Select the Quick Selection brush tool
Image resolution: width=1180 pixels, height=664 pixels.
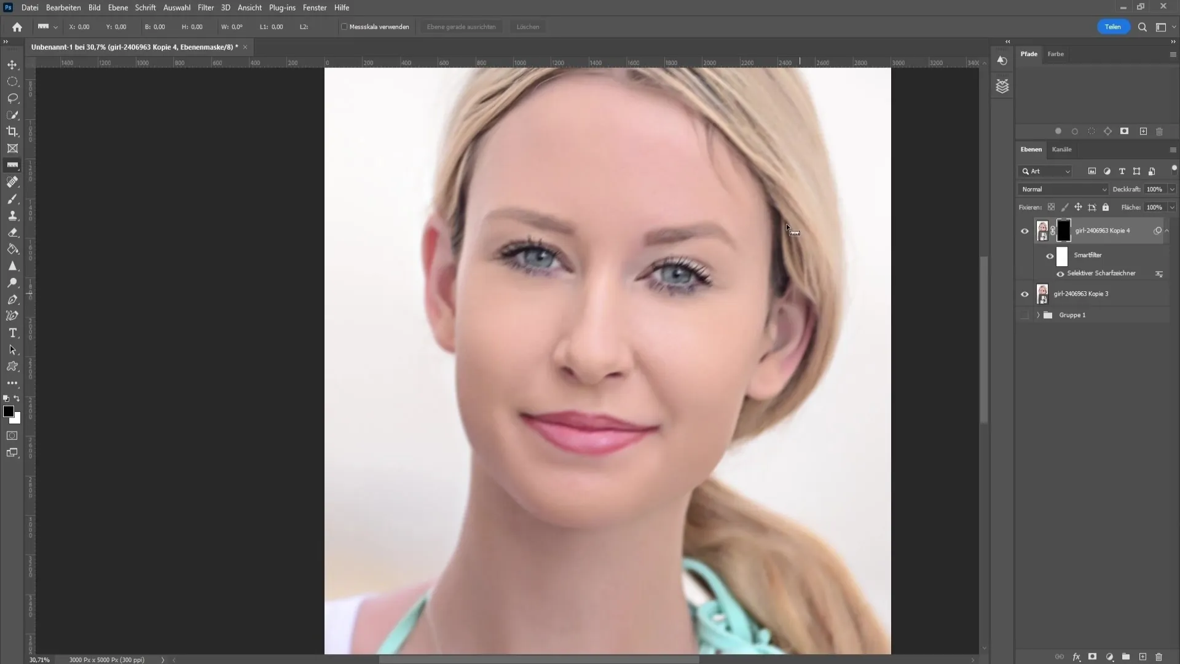click(12, 115)
